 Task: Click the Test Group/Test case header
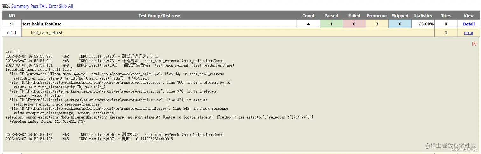[x=159, y=15]
